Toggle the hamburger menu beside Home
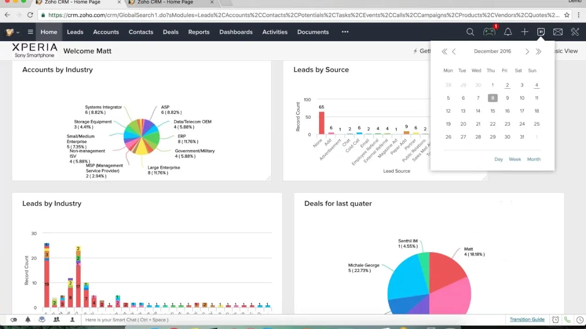Screen dimensions: 586x329 [x=30, y=32]
